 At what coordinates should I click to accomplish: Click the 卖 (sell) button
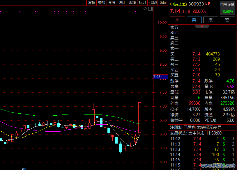tap(194, 20)
